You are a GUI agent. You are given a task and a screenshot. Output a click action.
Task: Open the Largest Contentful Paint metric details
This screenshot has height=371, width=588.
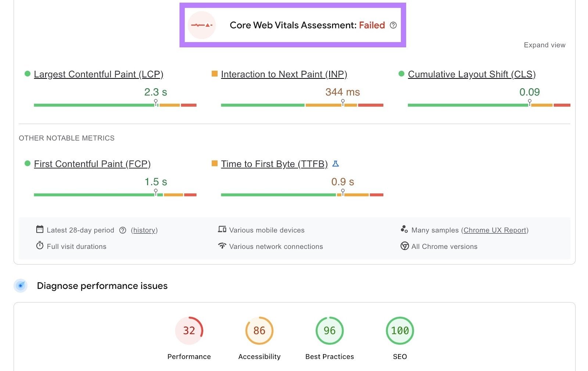98,74
